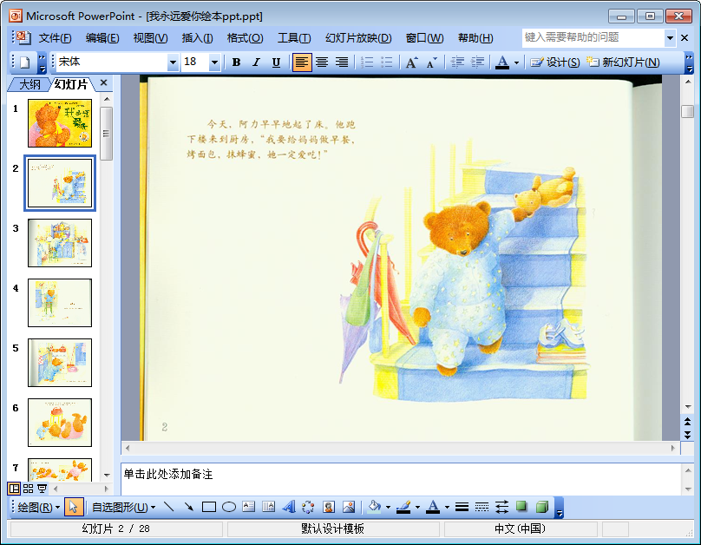Open line color dropdown arrow
Screen dimensions: 701x545
point(417,507)
